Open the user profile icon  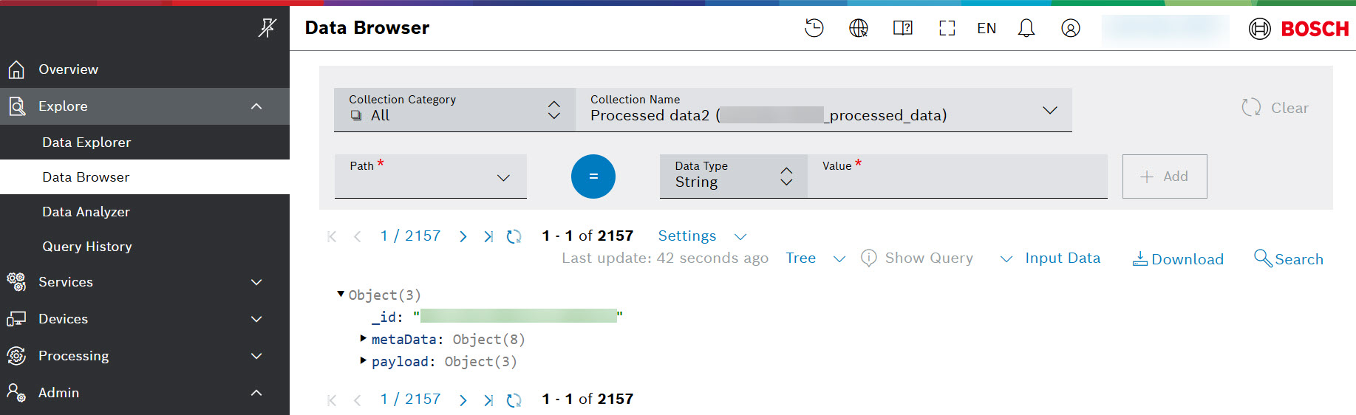pos(1070,28)
